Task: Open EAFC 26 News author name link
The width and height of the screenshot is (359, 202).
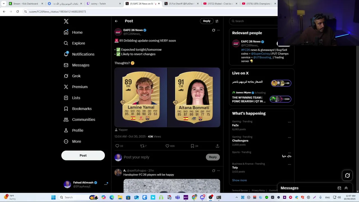Action: pyautogui.click(x=133, y=30)
